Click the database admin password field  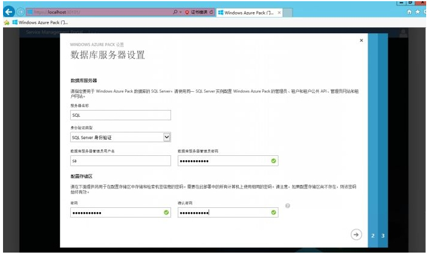click(228, 161)
